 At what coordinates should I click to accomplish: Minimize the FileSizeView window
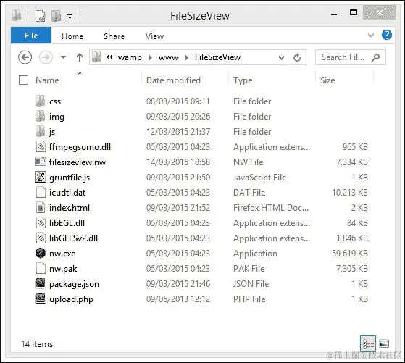pos(334,14)
